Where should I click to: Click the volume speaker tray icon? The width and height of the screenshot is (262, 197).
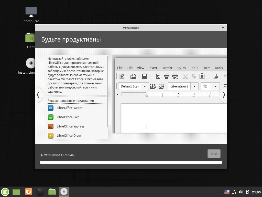[241, 192]
